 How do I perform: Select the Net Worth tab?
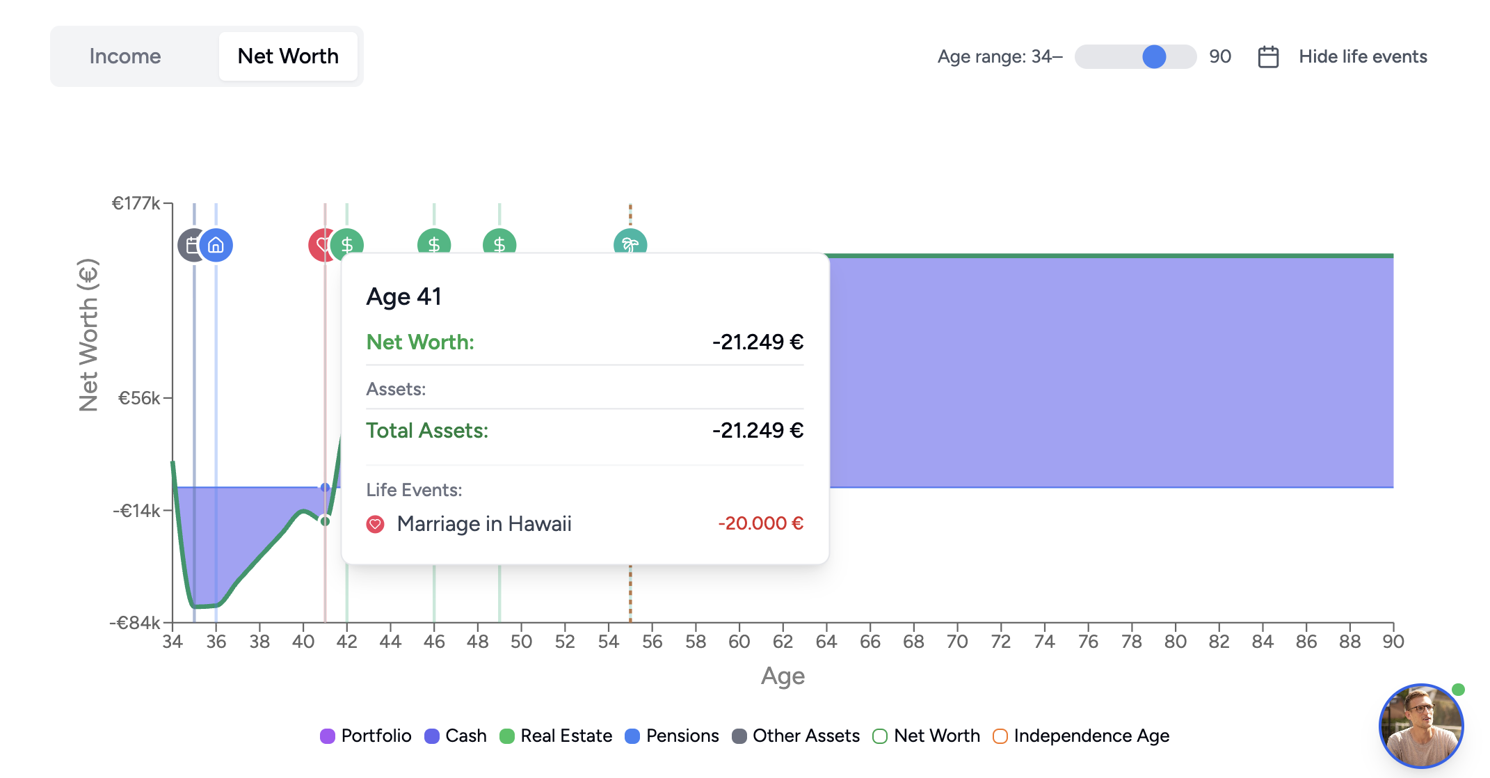288,56
